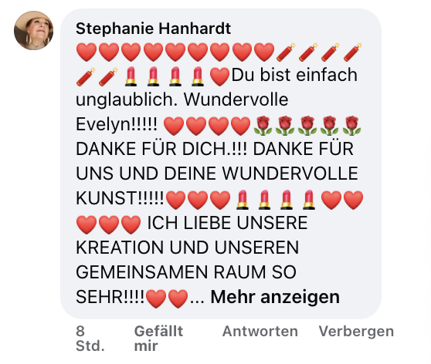Click the first firecracker emoji on the top line
Image resolution: width=431 pixels, height=364 pixels.
pyautogui.click(x=286, y=52)
